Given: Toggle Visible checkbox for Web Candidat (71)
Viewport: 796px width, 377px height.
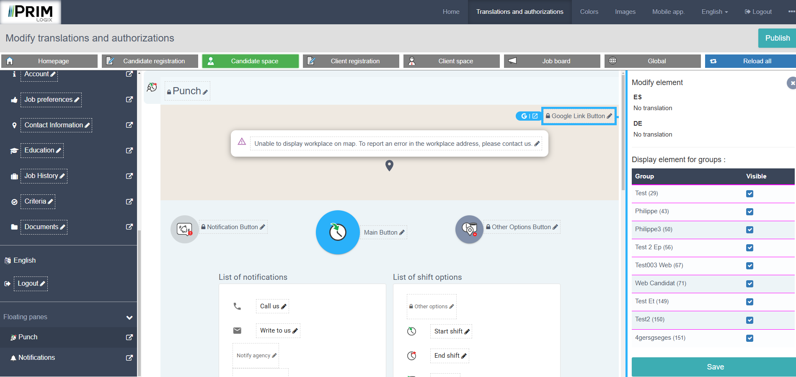Looking at the screenshot, I should pos(749,284).
